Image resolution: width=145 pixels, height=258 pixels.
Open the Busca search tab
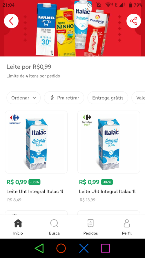(54, 227)
